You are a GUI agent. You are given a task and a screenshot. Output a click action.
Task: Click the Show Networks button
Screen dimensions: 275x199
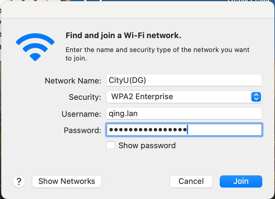pos(66,181)
